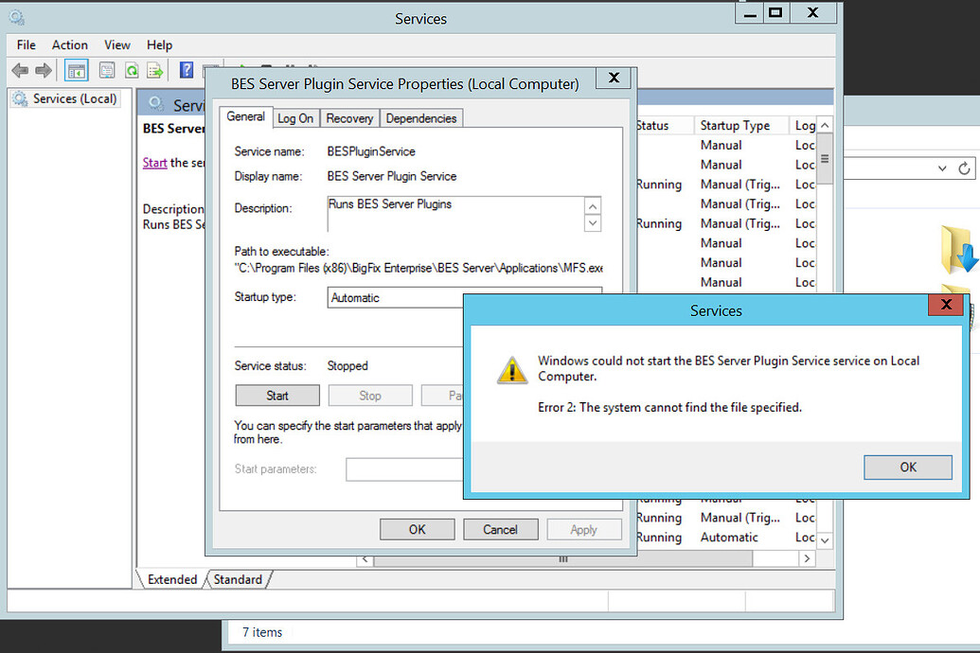Click the Start the service link
This screenshot has width=980, height=653.
pos(154,162)
